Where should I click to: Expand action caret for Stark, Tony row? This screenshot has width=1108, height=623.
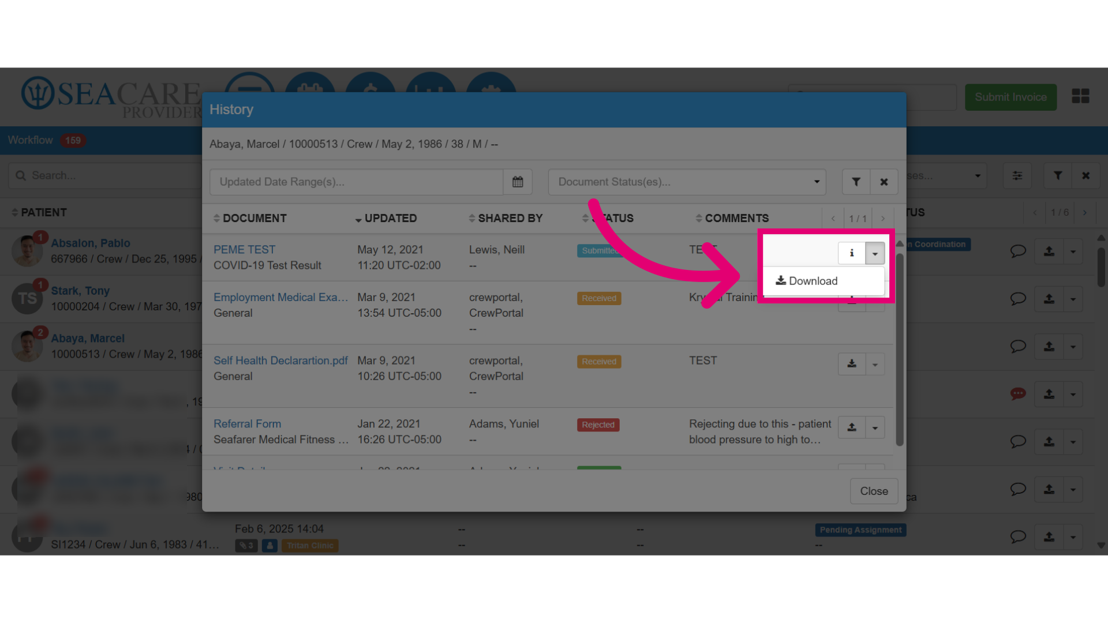tap(1073, 299)
